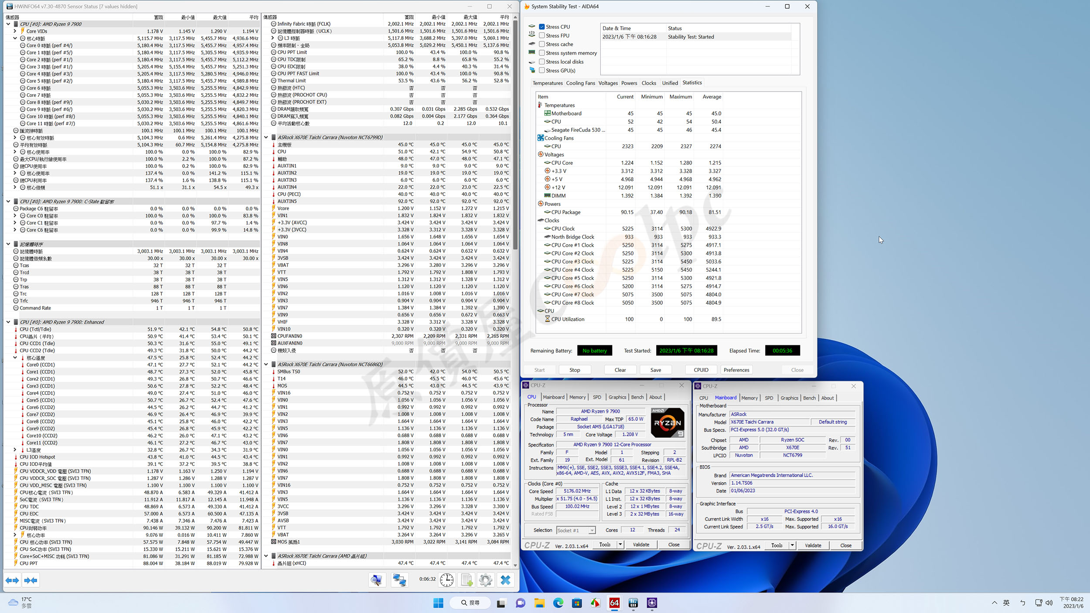Click HWiNFO log file save icon
Screen dimensions: 1090x613
[467, 580]
